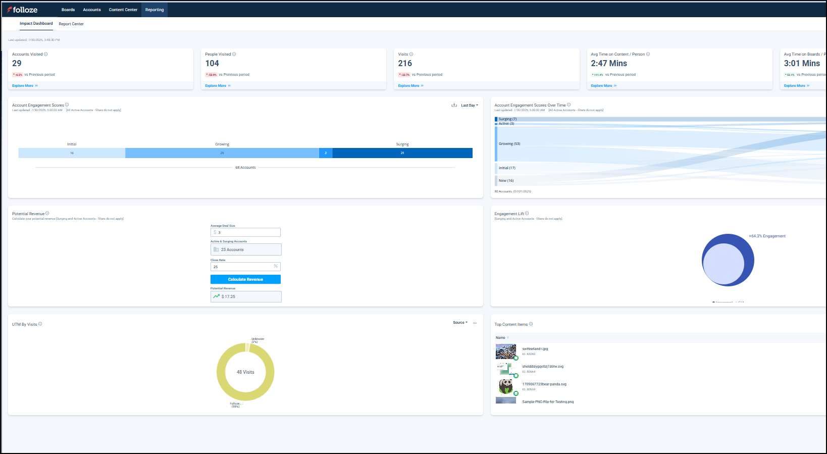Switch to the Report Center tab
This screenshot has height=454, width=827.
point(71,24)
